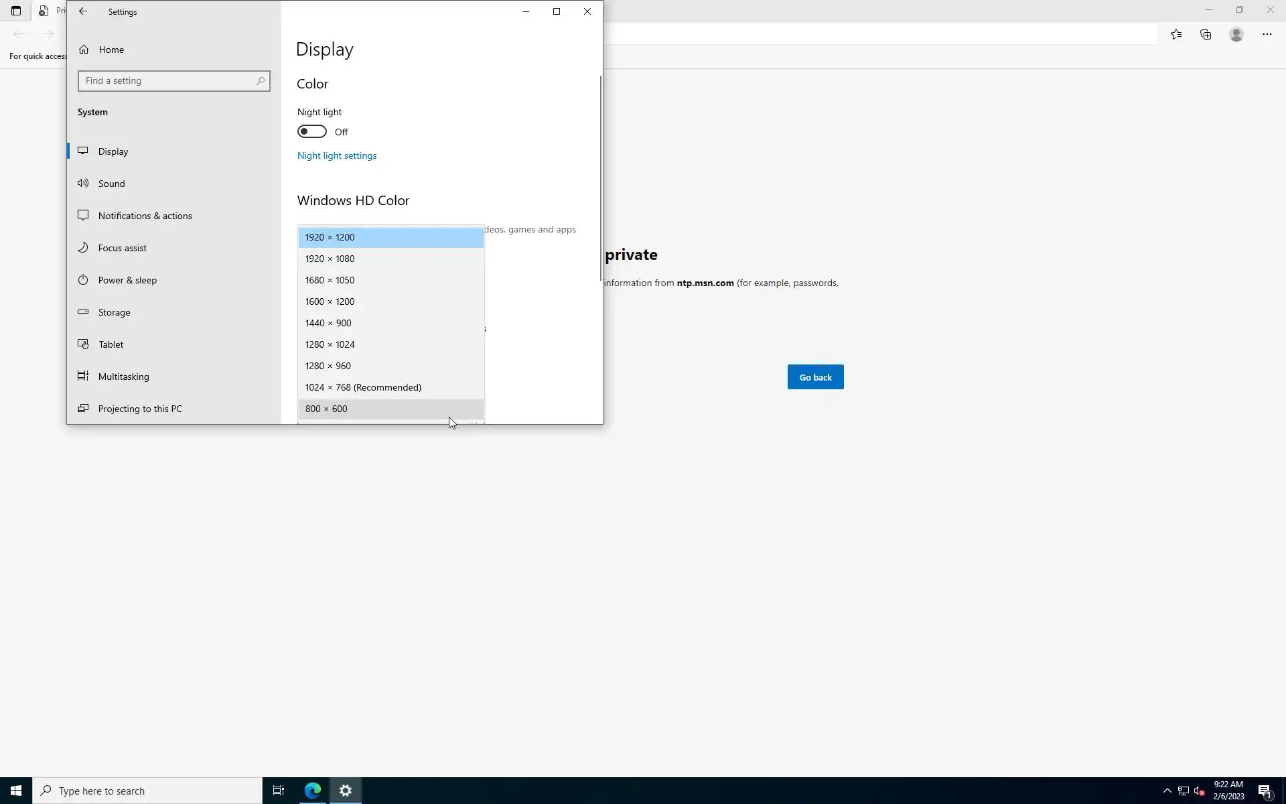1286x804 pixels.
Task: Open Home in the Settings sidebar
Action: click(111, 50)
